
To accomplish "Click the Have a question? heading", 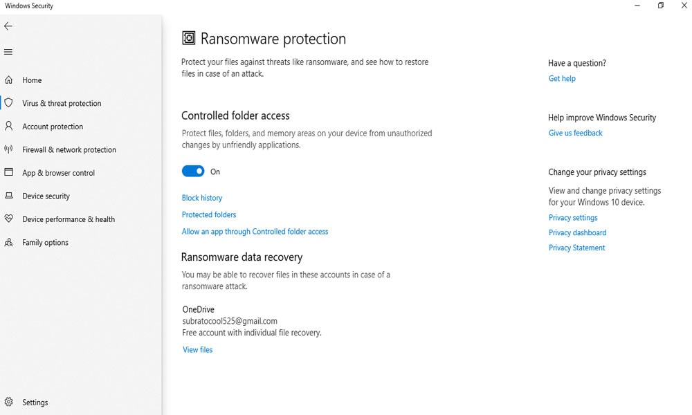I will 577,63.
